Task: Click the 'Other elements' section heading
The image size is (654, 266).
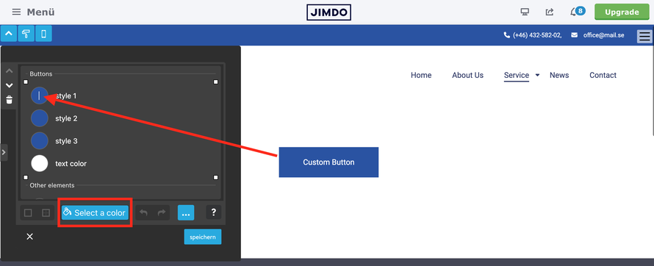Action: [52, 185]
